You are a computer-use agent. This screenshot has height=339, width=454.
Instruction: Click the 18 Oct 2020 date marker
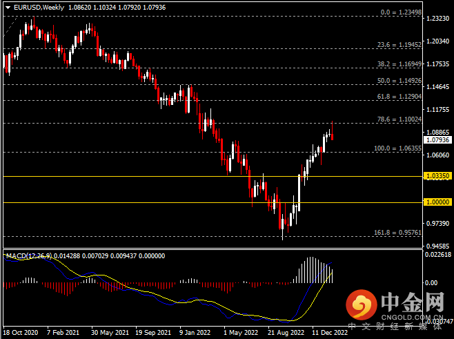tap(21, 331)
